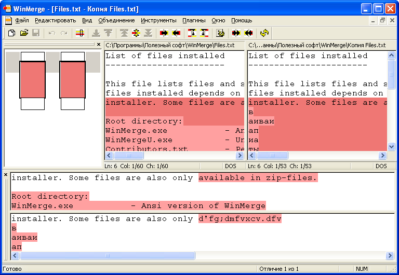Go to previous difference arrow
The width and height of the screenshot is (399, 275).
[108, 33]
